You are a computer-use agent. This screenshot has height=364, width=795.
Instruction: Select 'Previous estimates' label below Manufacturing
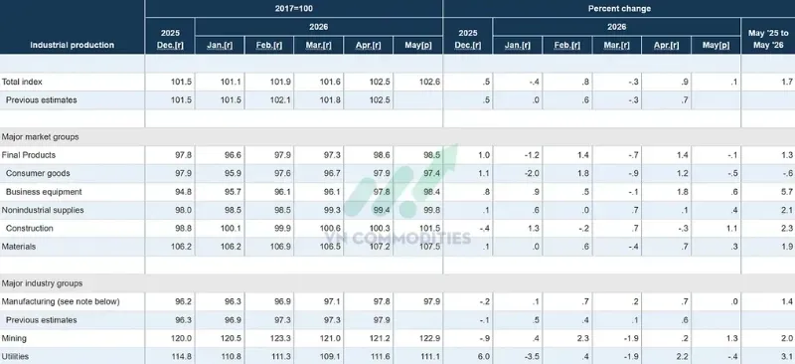pos(42,320)
